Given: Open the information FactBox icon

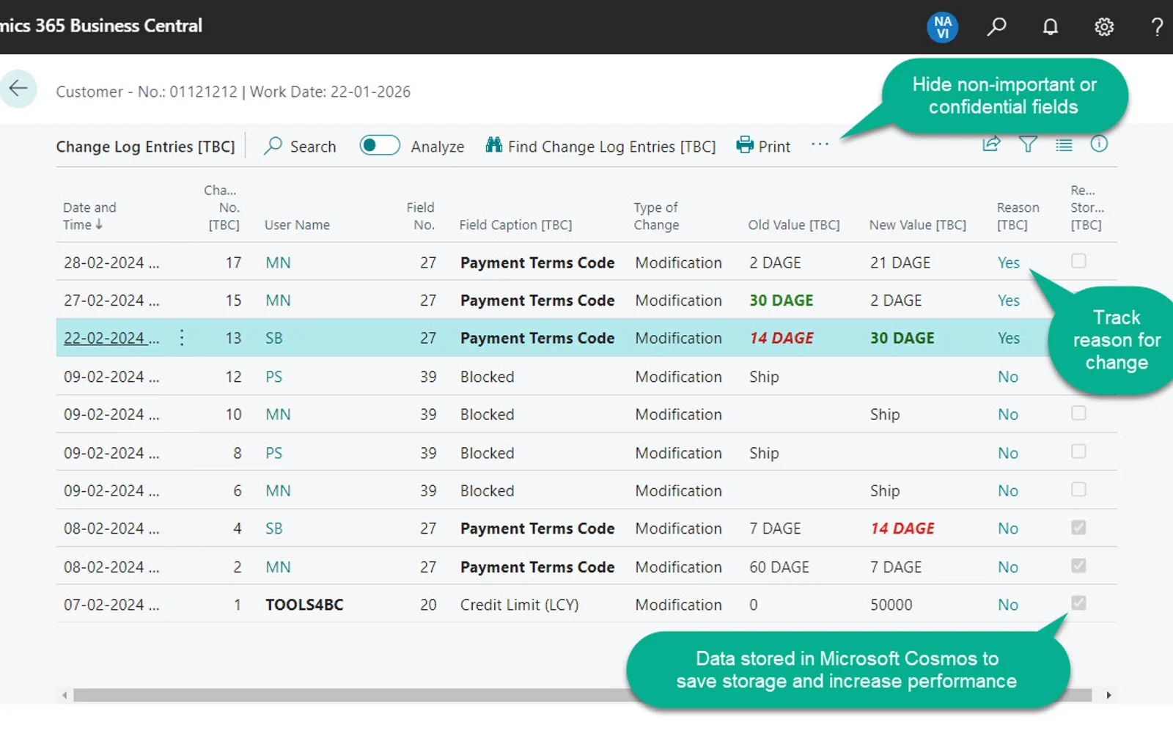Looking at the screenshot, I should pos(1099,144).
